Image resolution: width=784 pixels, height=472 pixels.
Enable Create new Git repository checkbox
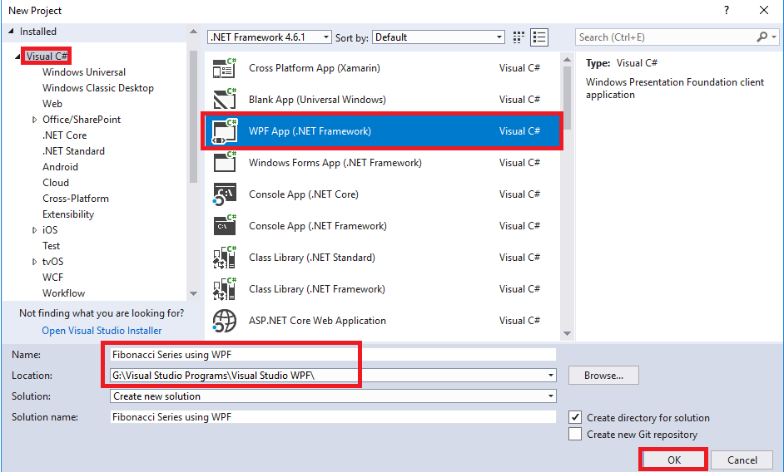pos(575,434)
